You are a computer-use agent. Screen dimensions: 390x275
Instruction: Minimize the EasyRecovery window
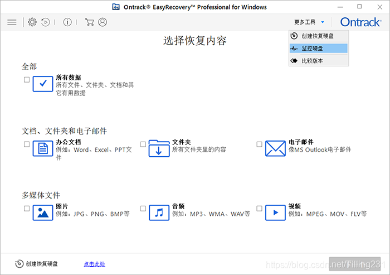pyautogui.click(x=340, y=7)
